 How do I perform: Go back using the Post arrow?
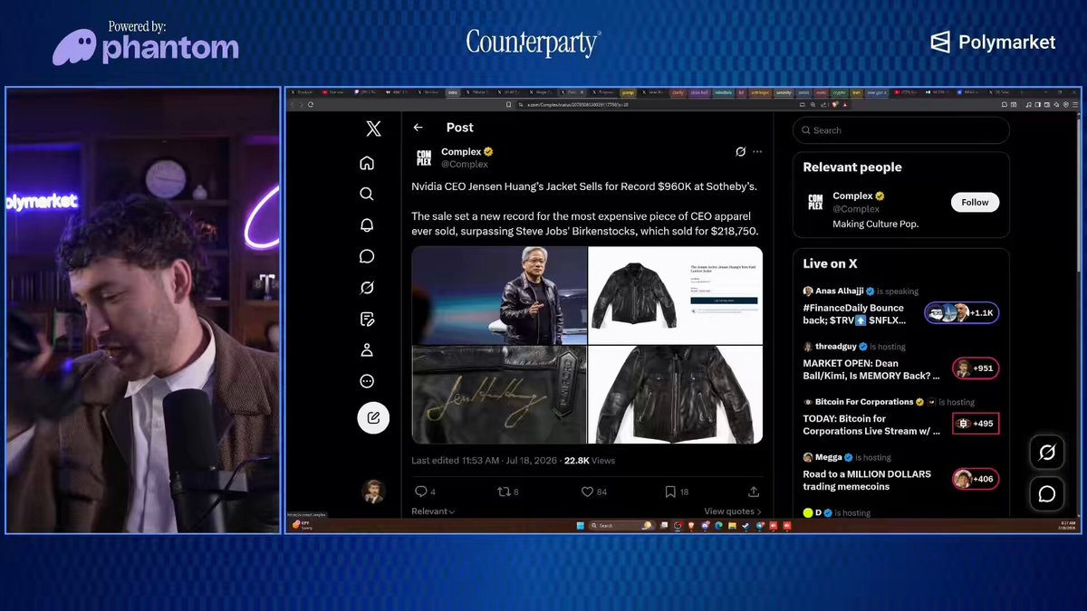[x=418, y=128]
